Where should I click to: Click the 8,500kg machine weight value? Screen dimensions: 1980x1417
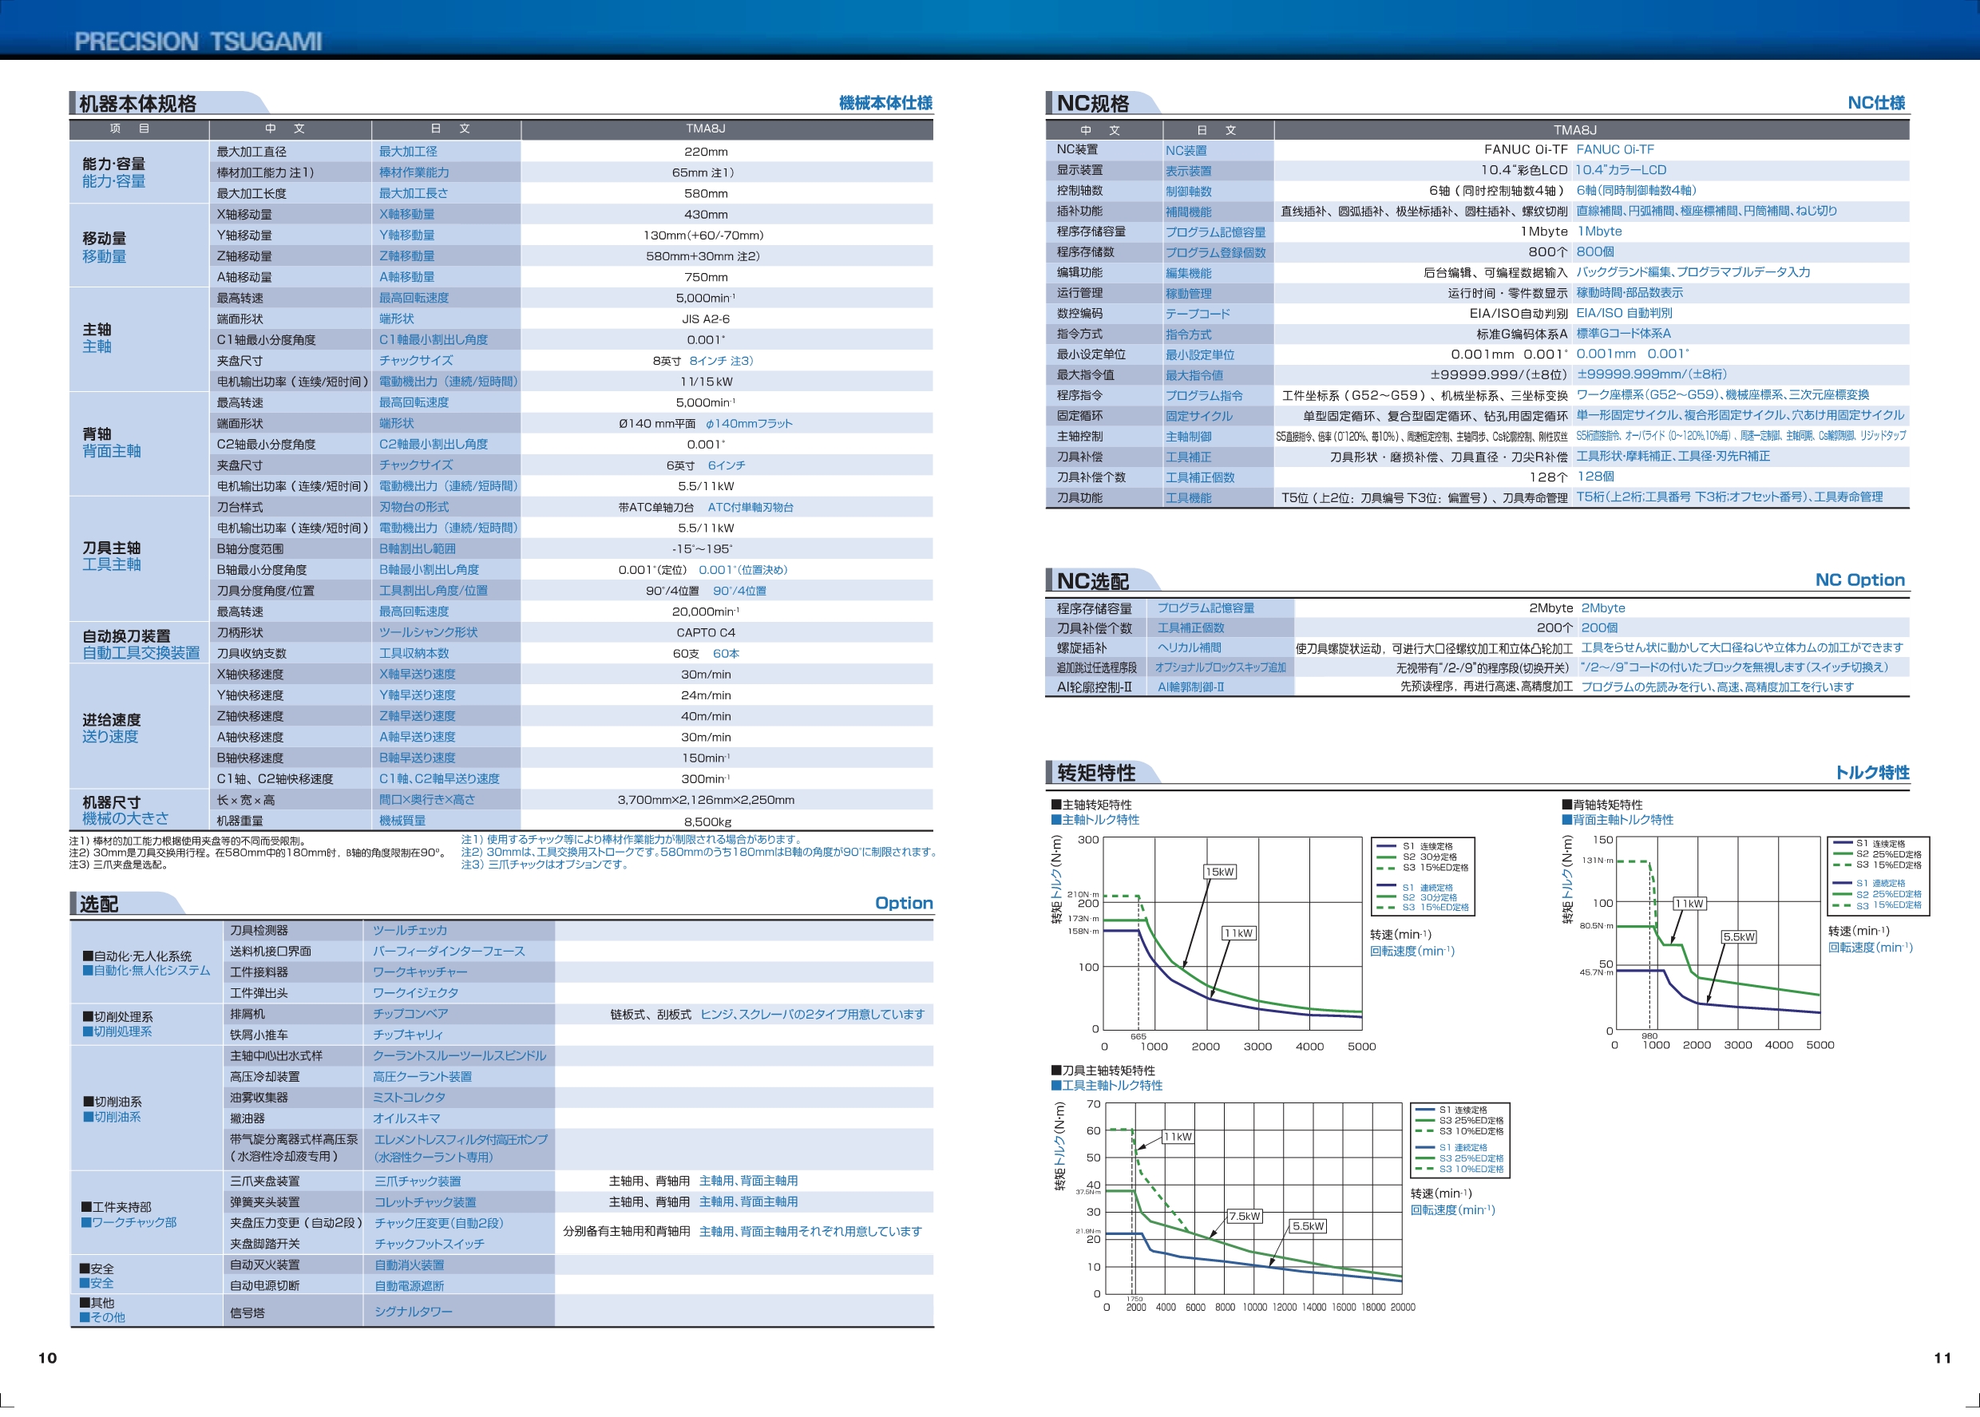click(707, 821)
